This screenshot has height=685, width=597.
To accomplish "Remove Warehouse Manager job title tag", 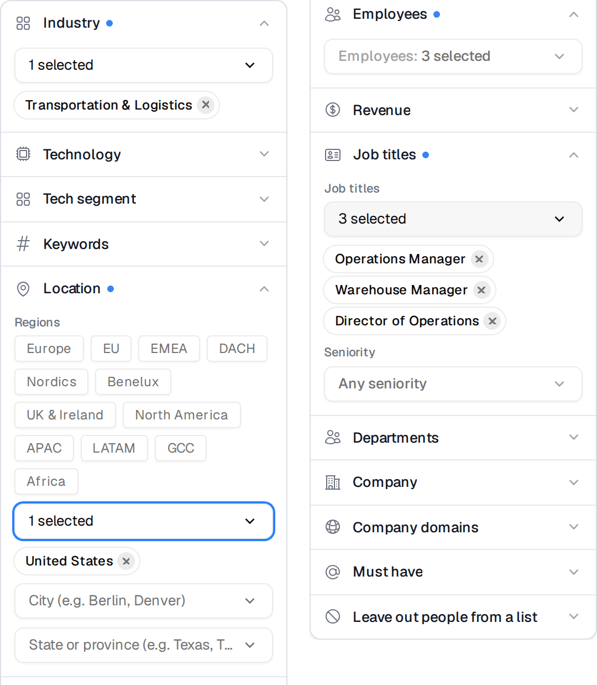I will tap(481, 290).
